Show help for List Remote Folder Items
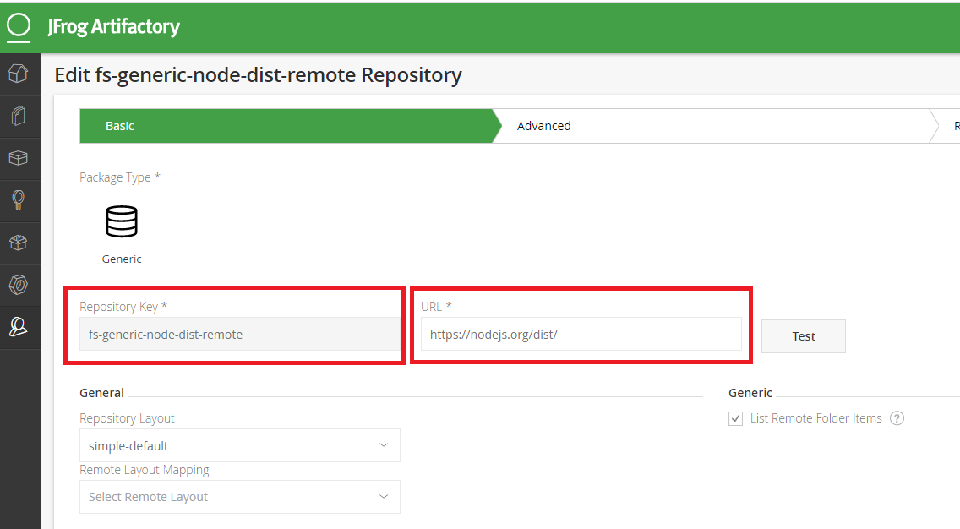This screenshot has width=960, height=529. 897,418
